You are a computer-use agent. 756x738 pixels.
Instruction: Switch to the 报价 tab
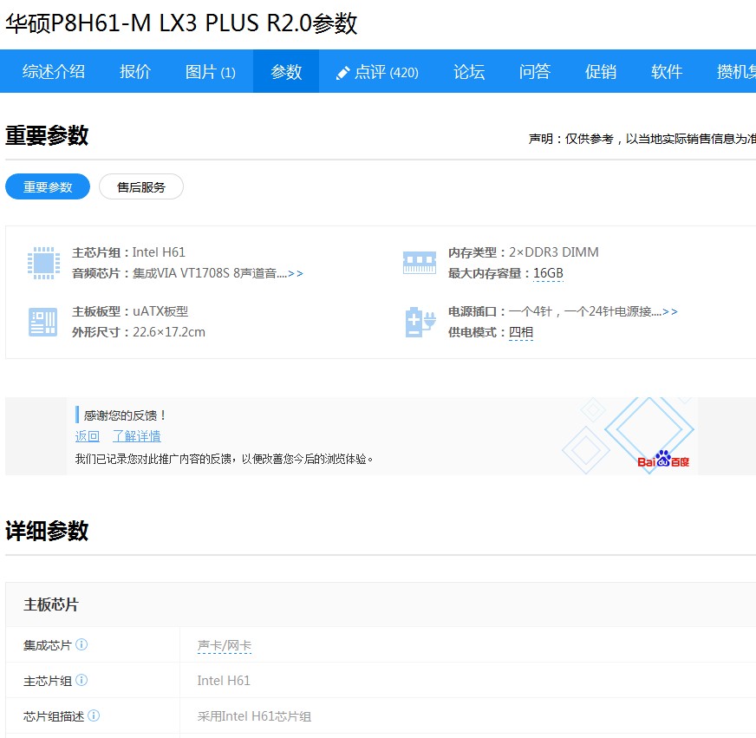(x=135, y=71)
